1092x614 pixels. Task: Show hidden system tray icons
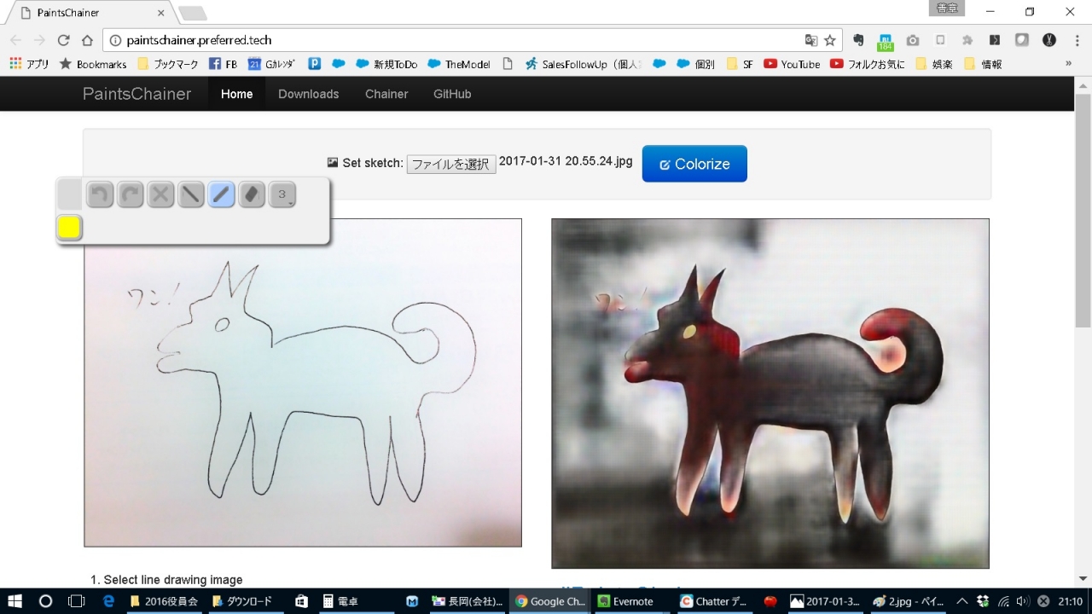coord(962,601)
